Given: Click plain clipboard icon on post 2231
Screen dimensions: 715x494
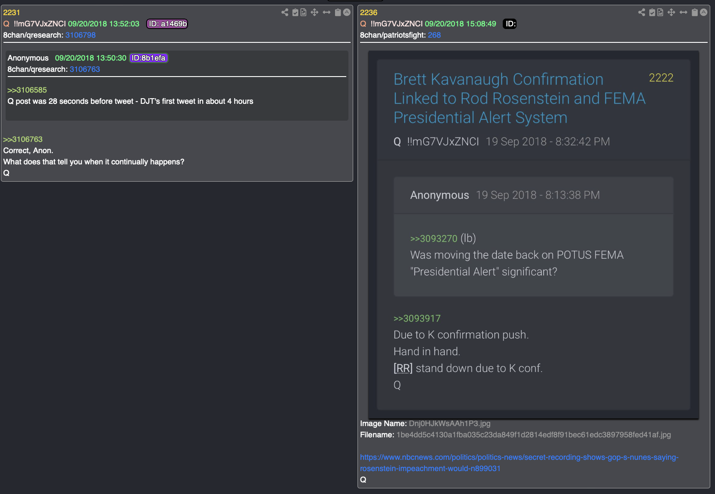Looking at the screenshot, I should [x=338, y=13].
